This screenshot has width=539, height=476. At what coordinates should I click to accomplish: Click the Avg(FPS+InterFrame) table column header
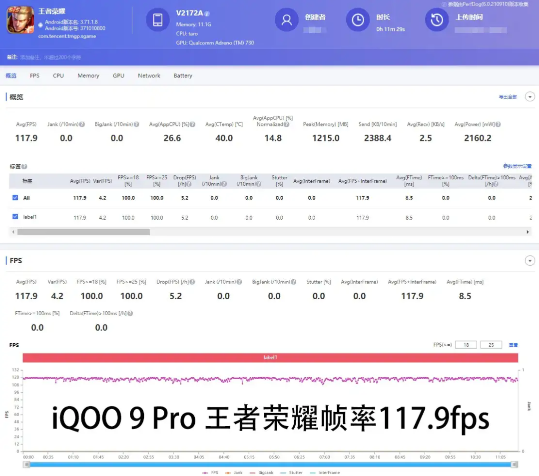pos(362,181)
